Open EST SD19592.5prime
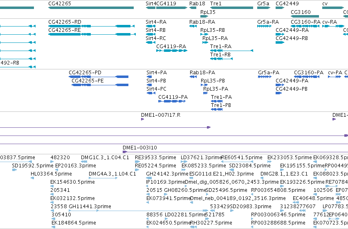Image resolution: width=348 pixels, height=229 pixels. point(33,166)
